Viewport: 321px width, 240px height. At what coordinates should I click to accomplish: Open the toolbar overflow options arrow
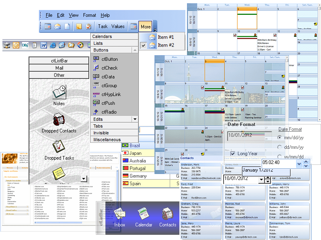click(155, 30)
